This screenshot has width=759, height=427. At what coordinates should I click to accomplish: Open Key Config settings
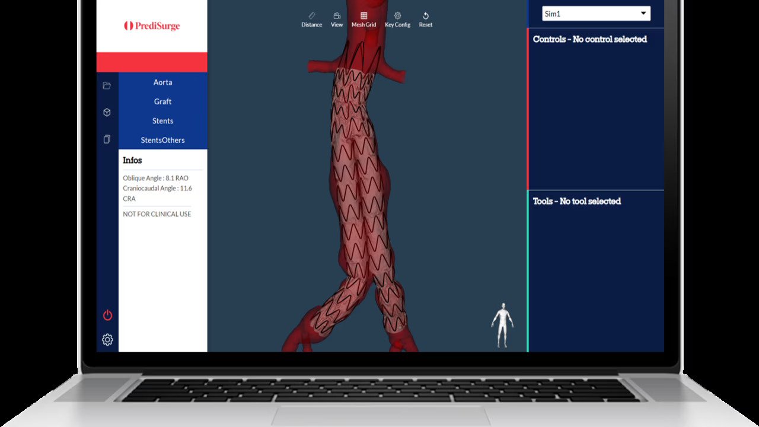[x=397, y=20]
